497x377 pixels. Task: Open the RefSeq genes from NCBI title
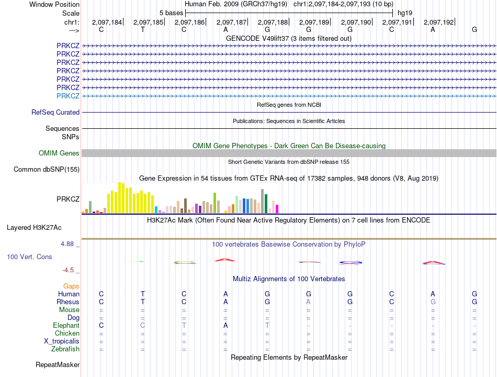(289, 105)
